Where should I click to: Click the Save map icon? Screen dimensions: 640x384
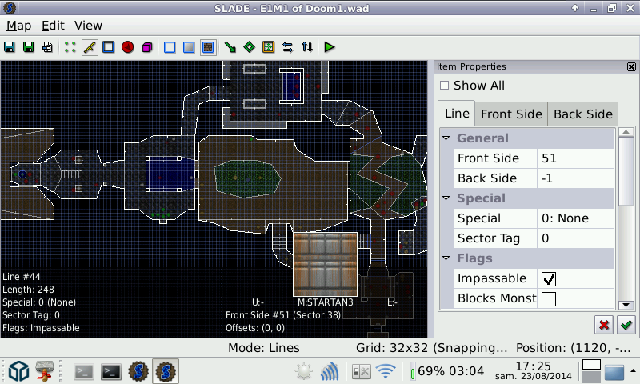[x=10, y=47]
